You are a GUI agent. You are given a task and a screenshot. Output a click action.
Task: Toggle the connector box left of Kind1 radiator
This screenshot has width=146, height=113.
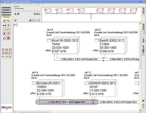[49, 41]
